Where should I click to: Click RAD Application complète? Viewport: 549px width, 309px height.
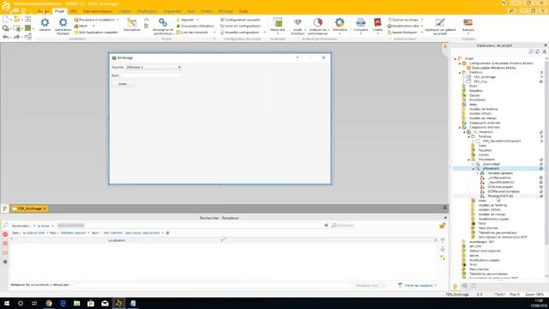click(x=96, y=33)
